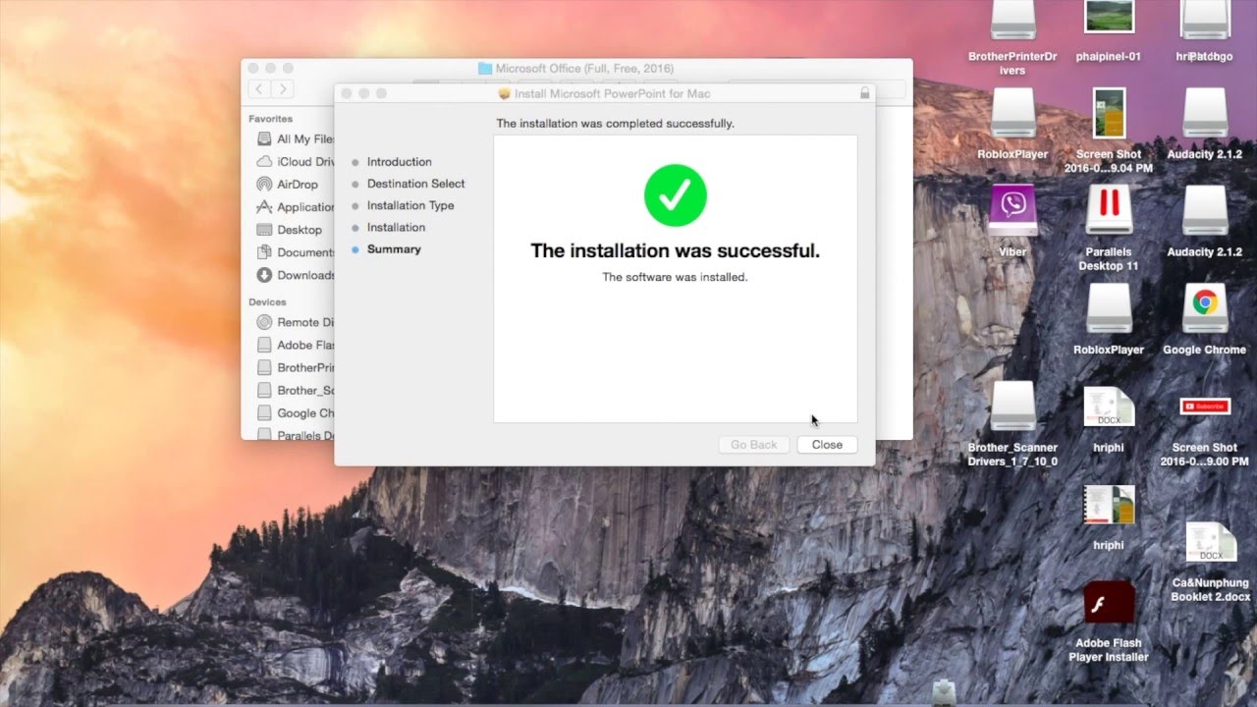The width and height of the screenshot is (1257, 707).
Task: Select the BrotherPrinterDrivers disk icon
Action: click(x=1012, y=20)
